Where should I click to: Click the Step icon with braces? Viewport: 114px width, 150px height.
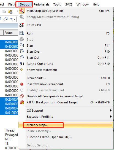tap(22, 45)
